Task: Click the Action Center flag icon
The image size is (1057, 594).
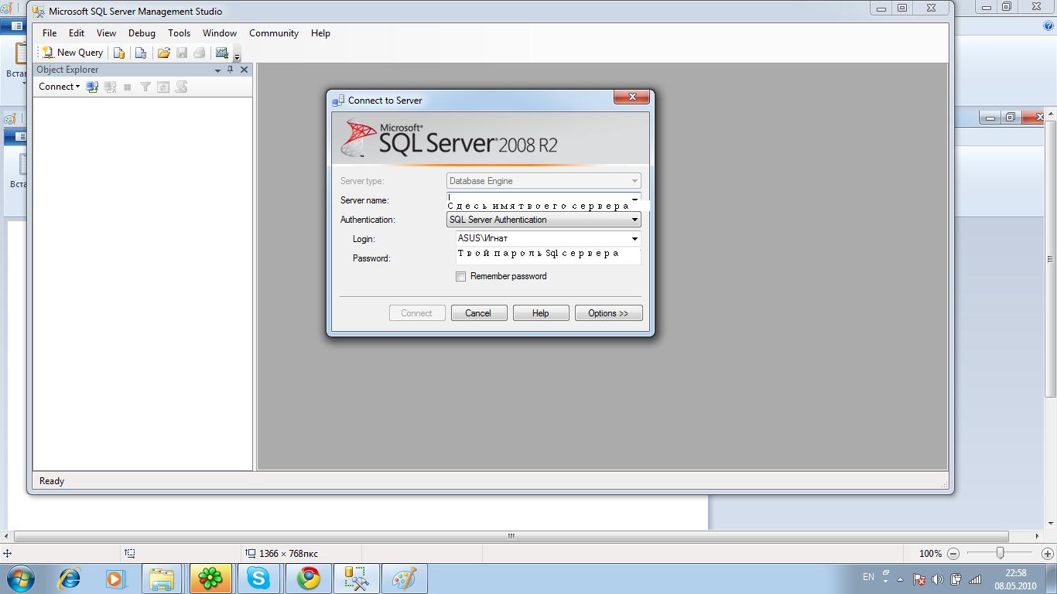Action: click(918, 579)
